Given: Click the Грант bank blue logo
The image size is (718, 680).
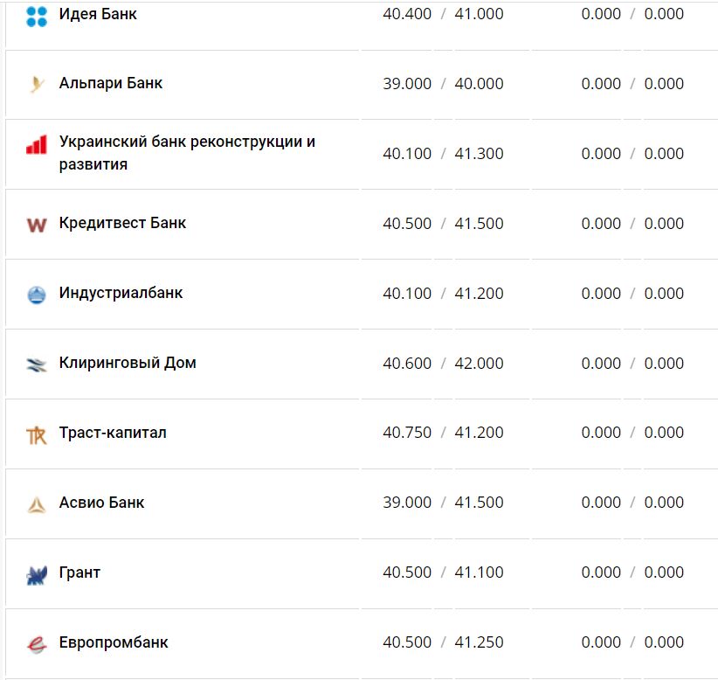Looking at the screenshot, I should 36,574.
